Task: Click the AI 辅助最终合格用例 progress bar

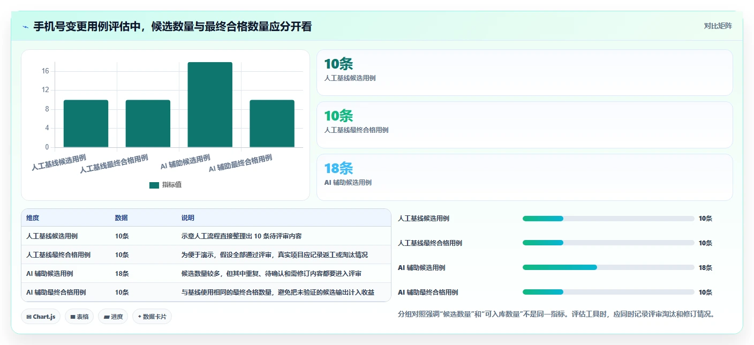Action: click(x=608, y=292)
